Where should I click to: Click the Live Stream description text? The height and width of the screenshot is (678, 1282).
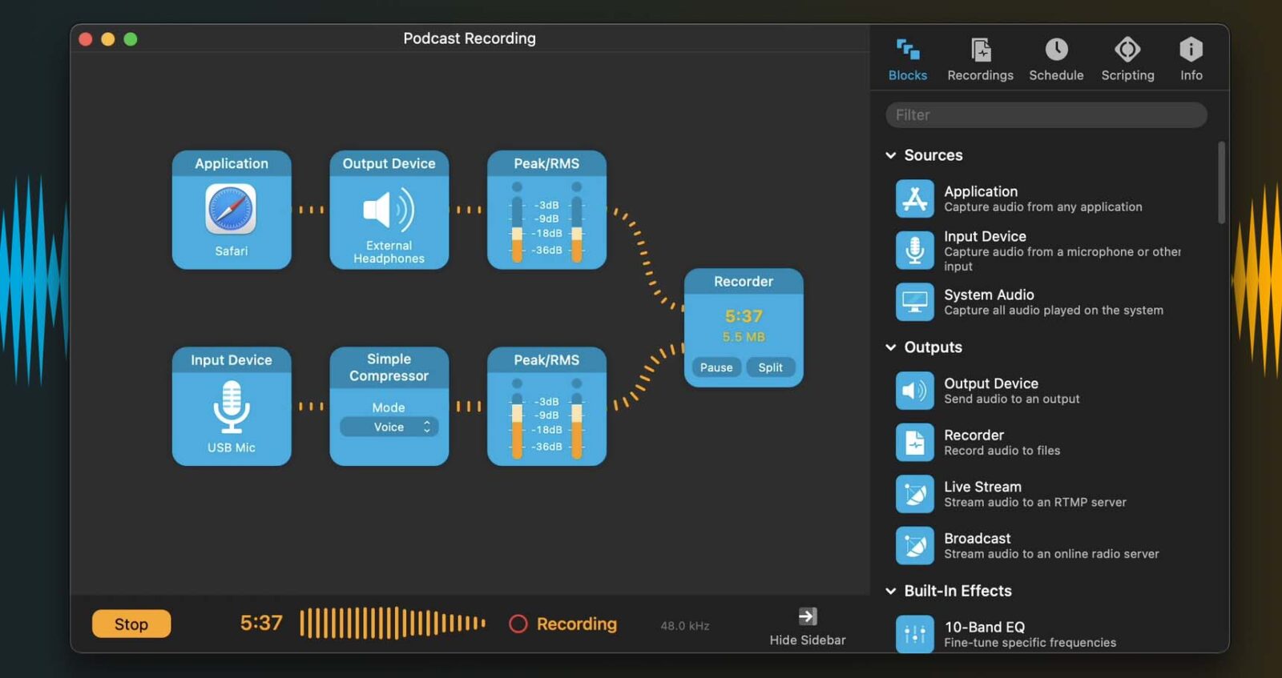1035,503
